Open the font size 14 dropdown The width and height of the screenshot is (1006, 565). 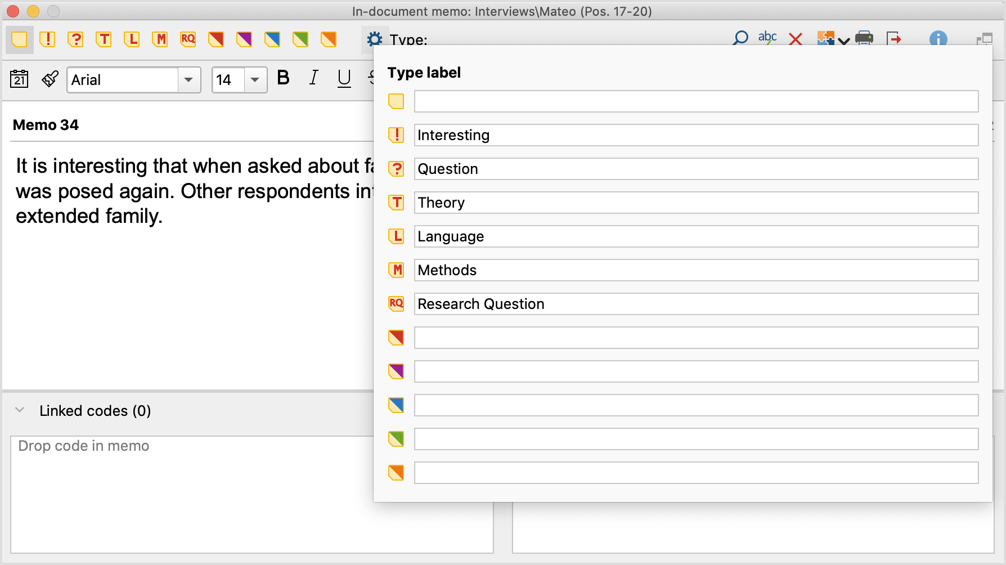pos(255,80)
